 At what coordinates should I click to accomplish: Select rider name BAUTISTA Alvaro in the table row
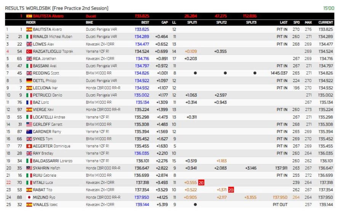(47, 29)
